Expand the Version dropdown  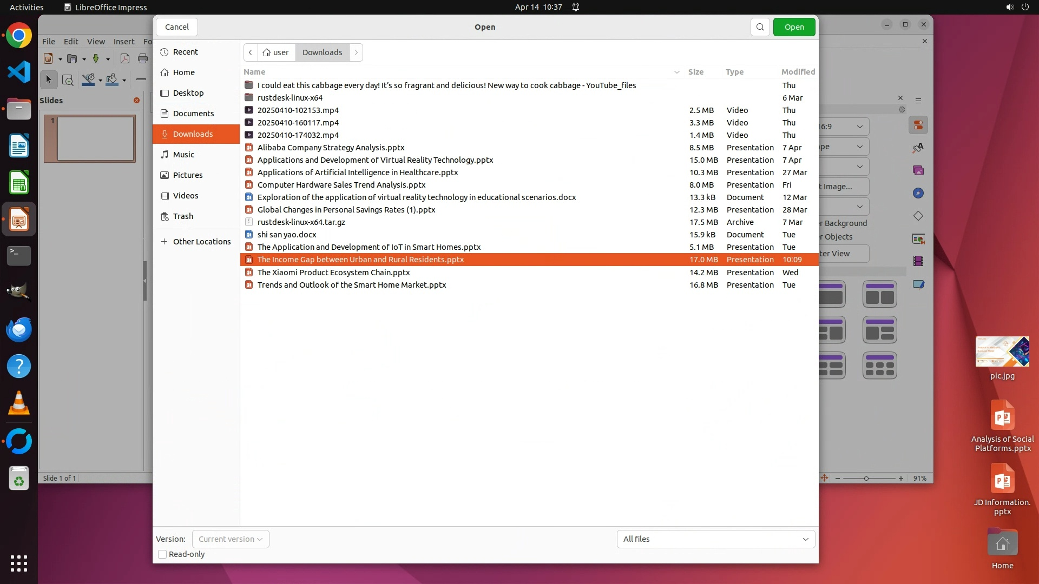[231, 539]
